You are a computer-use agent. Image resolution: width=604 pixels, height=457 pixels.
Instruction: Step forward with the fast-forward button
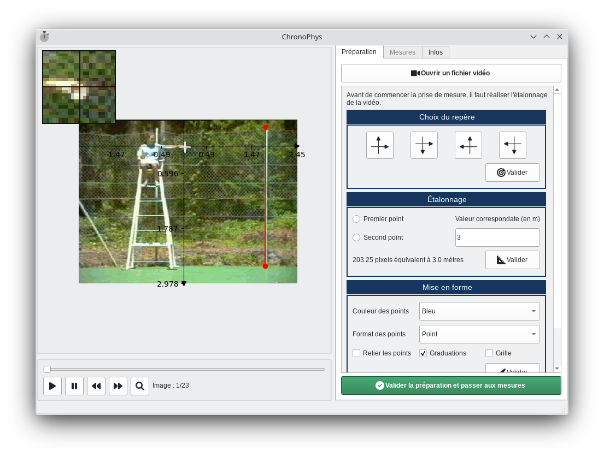tap(118, 386)
